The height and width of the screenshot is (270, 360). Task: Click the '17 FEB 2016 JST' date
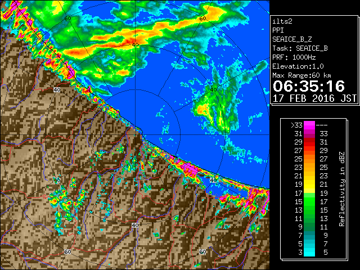314,98
